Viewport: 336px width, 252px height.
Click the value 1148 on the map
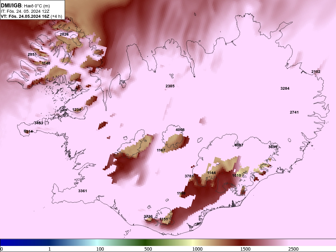click(46, 63)
